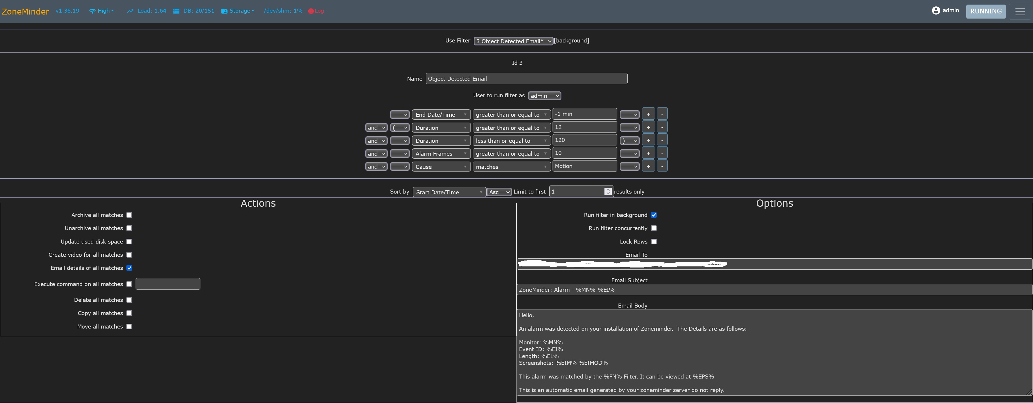Uncheck Email details of all matches
The width and height of the screenshot is (1033, 403).
[x=129, y=268]
